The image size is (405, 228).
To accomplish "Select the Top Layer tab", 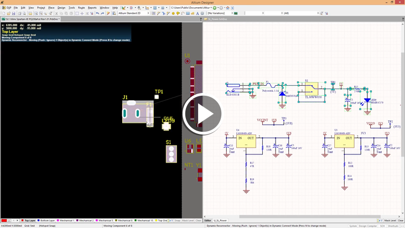I will point(29,220).
